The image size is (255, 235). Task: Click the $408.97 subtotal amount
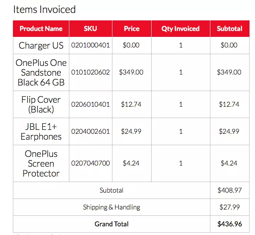230,190
